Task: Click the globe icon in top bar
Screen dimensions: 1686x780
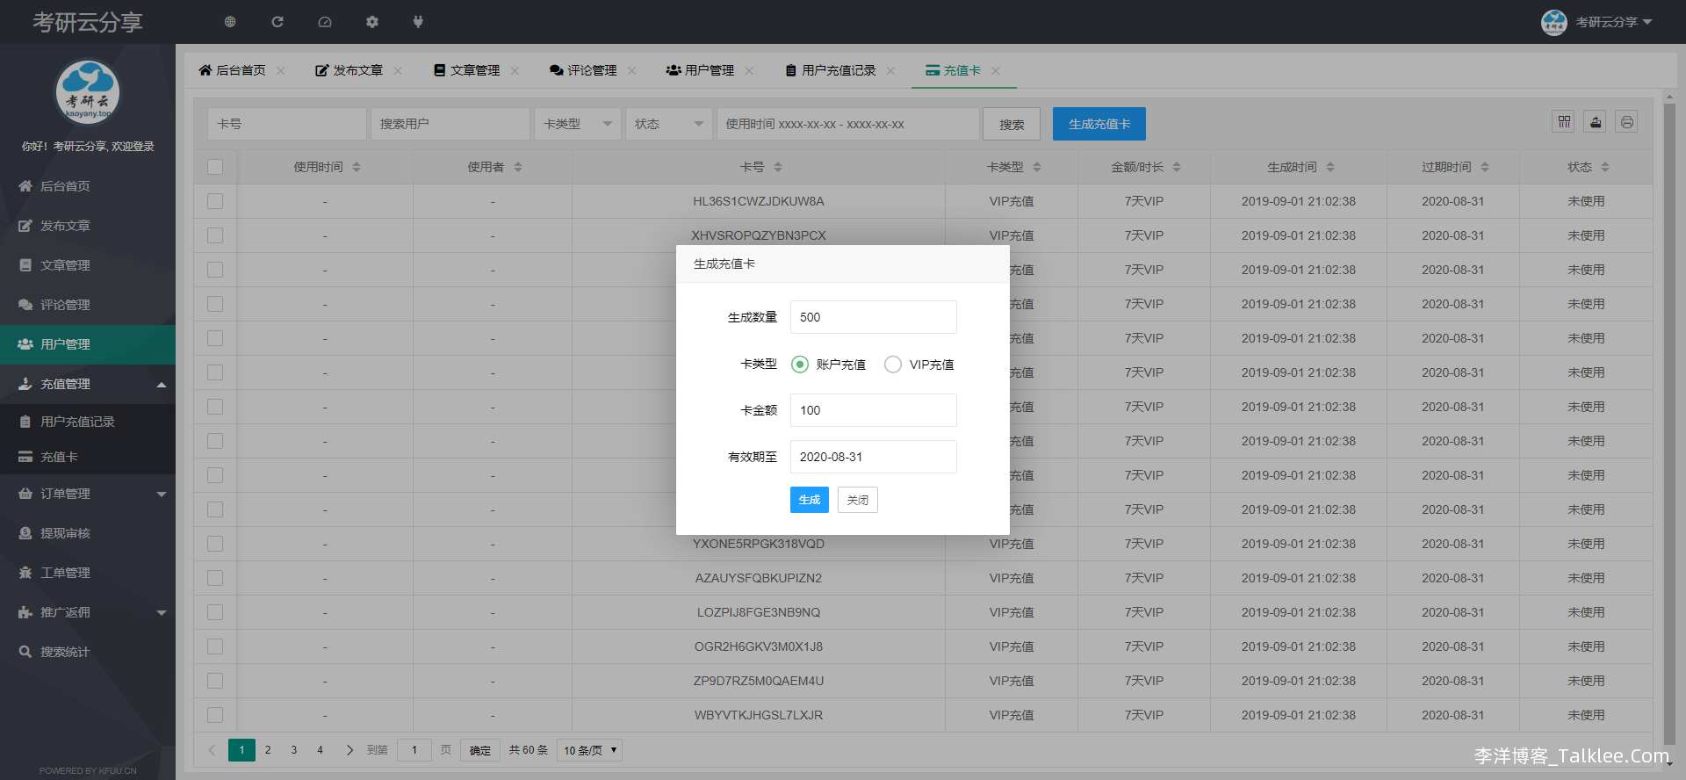Action: click(230, 22)
